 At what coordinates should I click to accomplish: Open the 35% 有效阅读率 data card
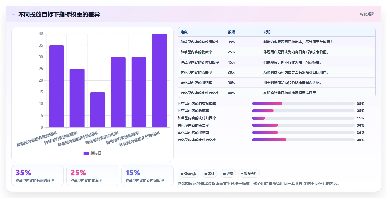[37, 176]
